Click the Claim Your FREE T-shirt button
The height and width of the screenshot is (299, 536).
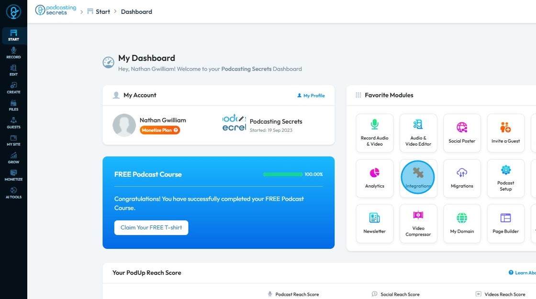point(151,228)
